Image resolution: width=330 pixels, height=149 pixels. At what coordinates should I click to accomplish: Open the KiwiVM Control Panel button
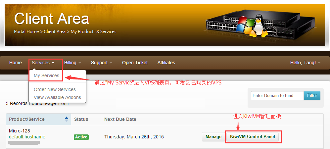[x=253, y=136]
